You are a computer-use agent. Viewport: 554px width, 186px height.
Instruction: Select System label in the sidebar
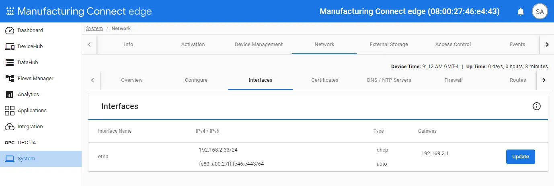[x=26, y=159]
